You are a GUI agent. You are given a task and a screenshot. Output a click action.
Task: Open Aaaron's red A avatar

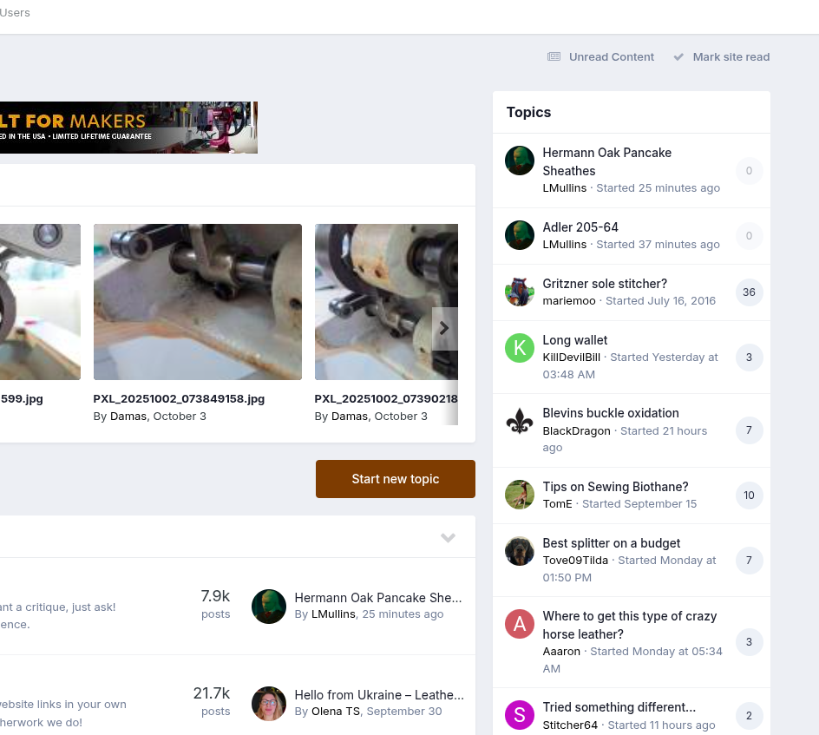click(x=520, y=624)
